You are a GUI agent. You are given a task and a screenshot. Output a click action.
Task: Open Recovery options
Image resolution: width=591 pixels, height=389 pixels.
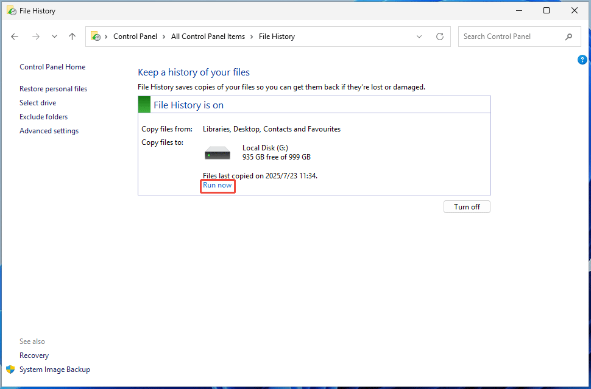point(34,355)
